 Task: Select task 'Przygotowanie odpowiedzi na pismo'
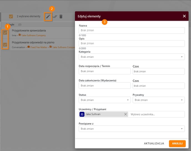pos(33,42)
